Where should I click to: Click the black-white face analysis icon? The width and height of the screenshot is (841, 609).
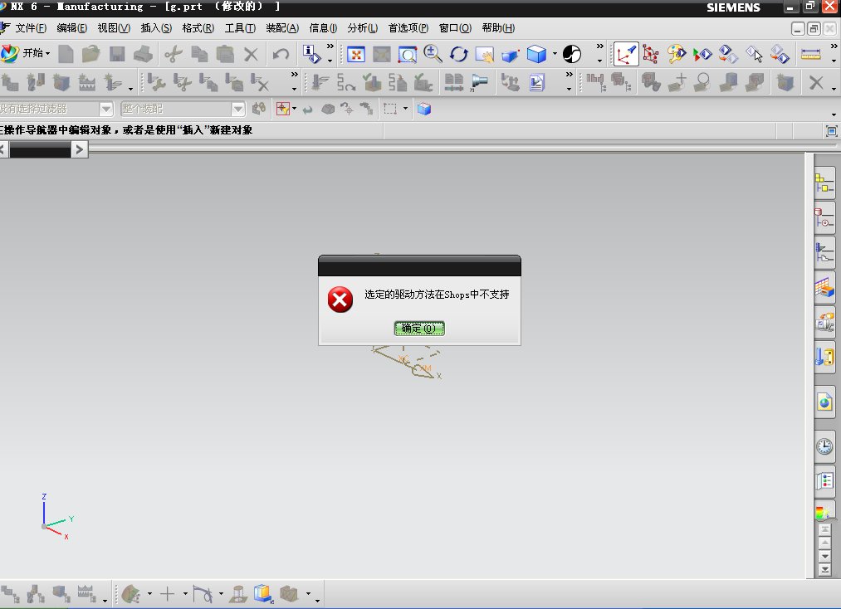click(572, 54)
